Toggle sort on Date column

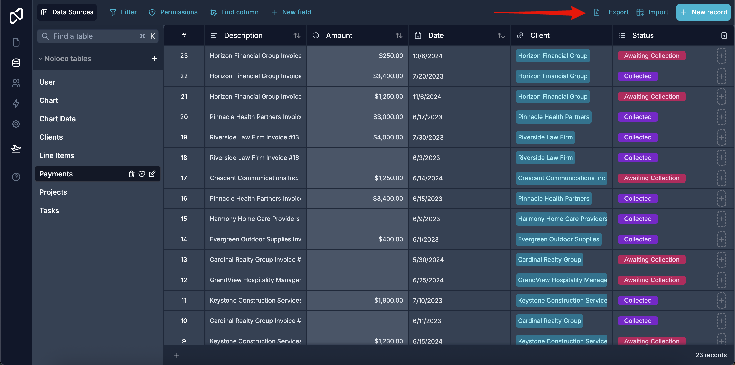tap(501, 35)
